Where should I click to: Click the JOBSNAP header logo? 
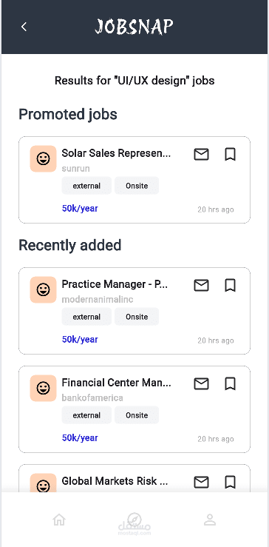tap(134, 27)
